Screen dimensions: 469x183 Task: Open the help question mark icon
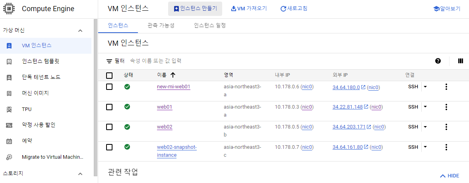[x=438, y=61]
